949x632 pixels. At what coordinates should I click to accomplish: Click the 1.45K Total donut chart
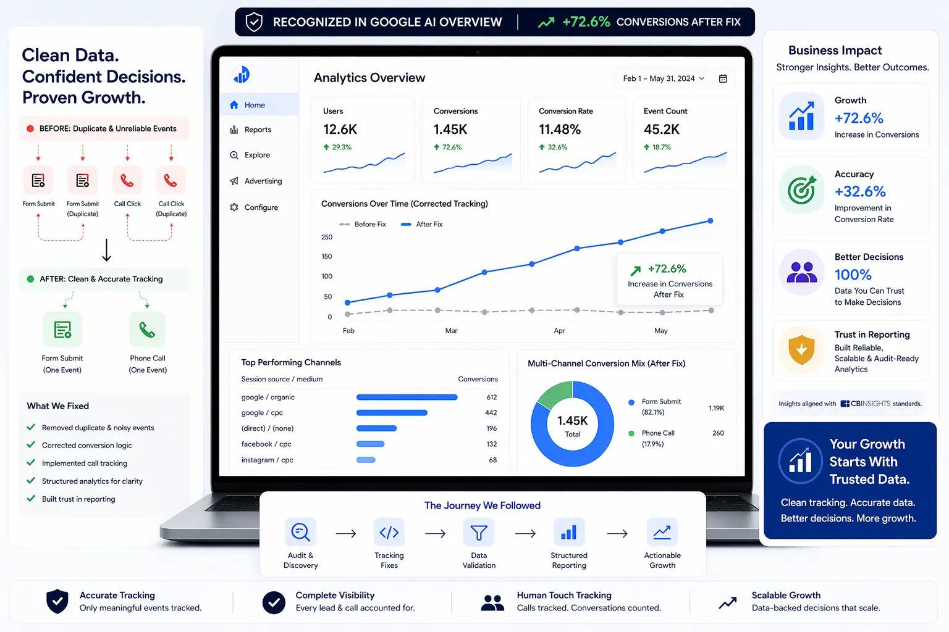point(572,424)
